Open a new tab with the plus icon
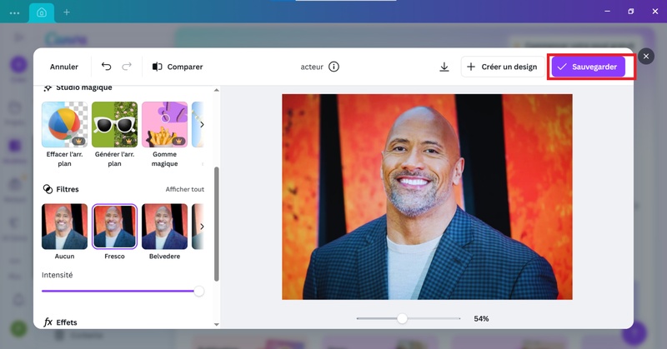 pos(67,12)
